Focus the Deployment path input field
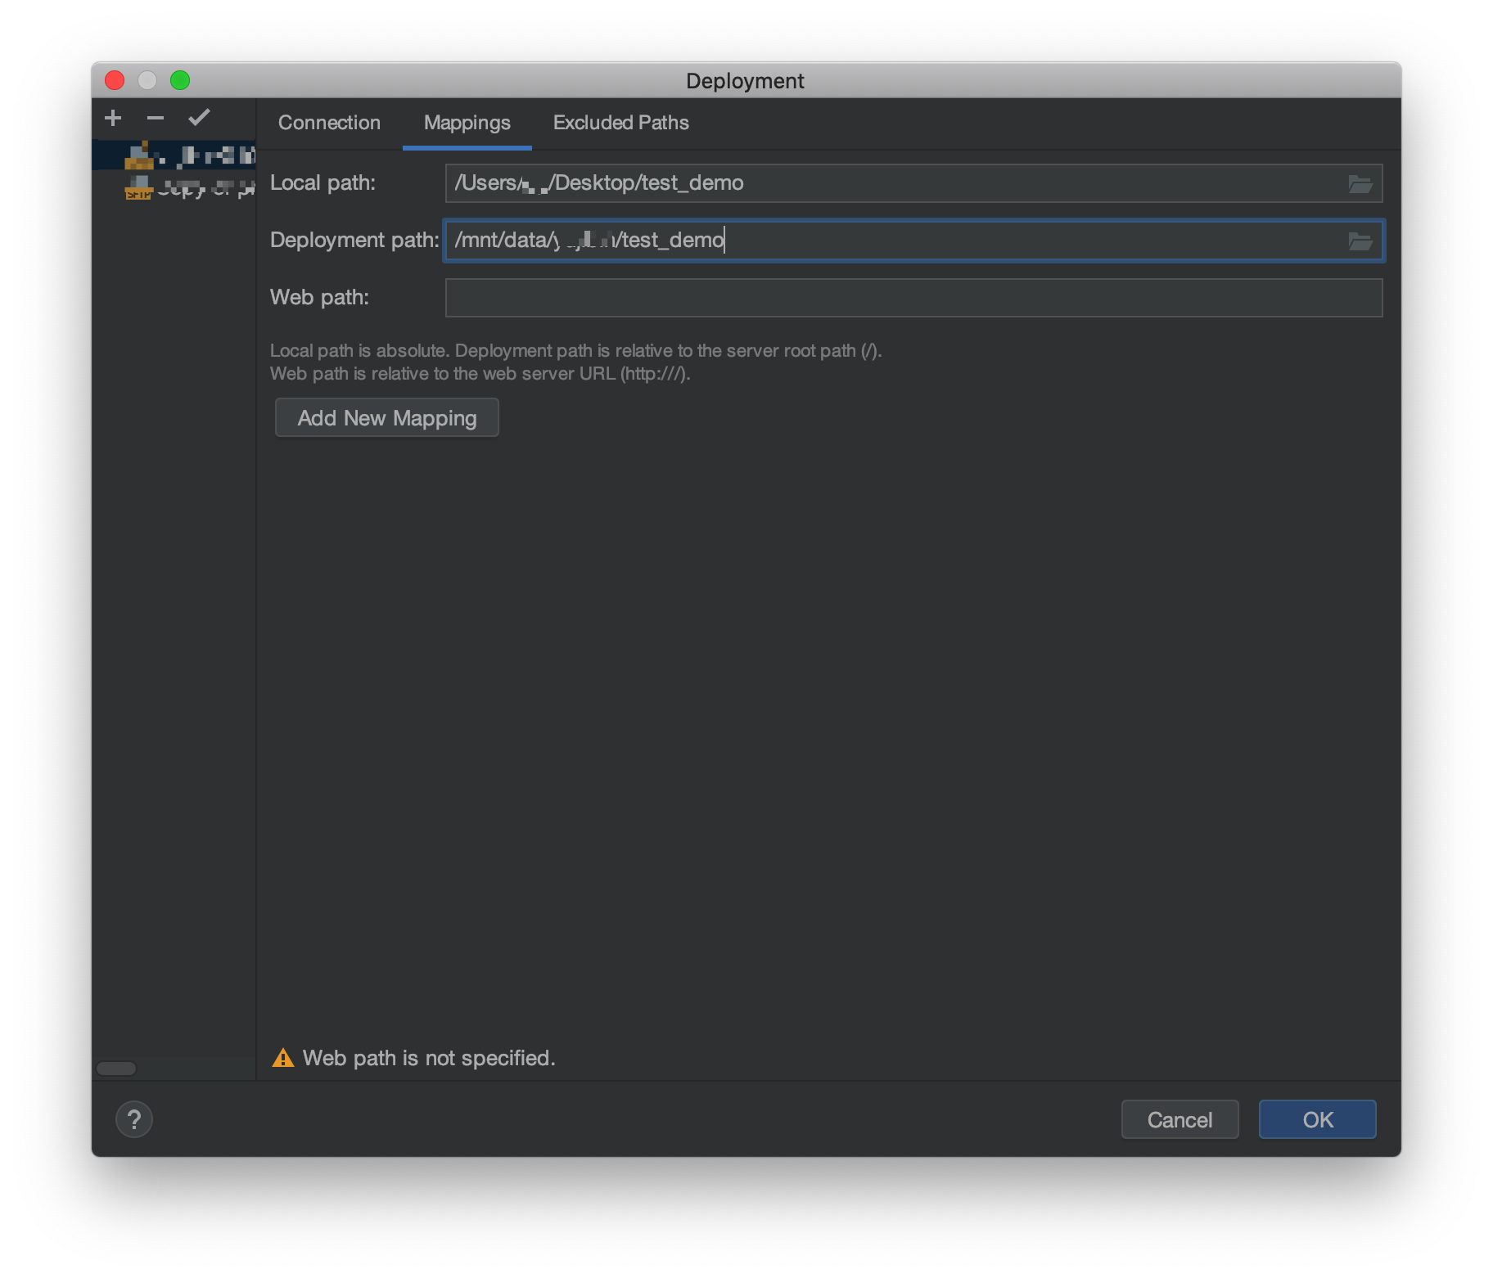1493x1278 pixels. [913, 241]
